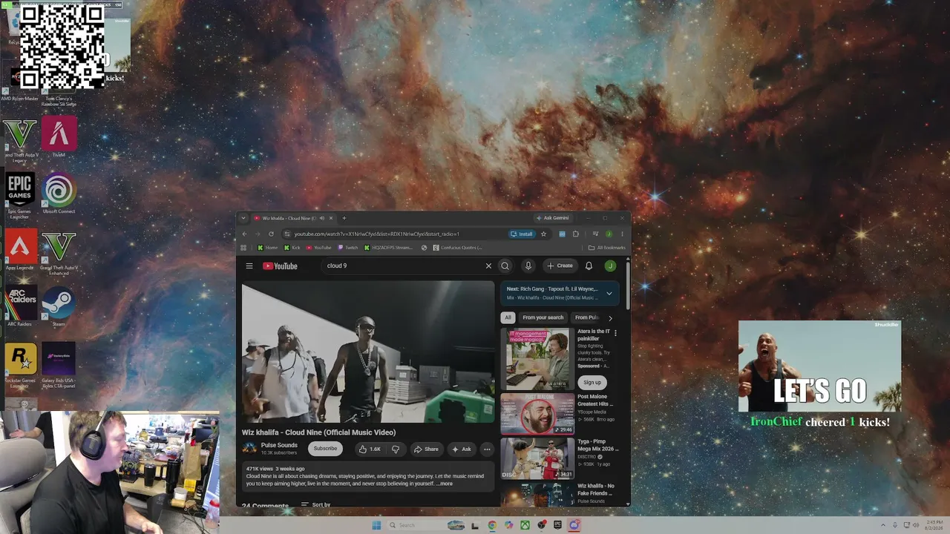
Task: Clear the YouTube search box text
Action: (x=488, y=266)
